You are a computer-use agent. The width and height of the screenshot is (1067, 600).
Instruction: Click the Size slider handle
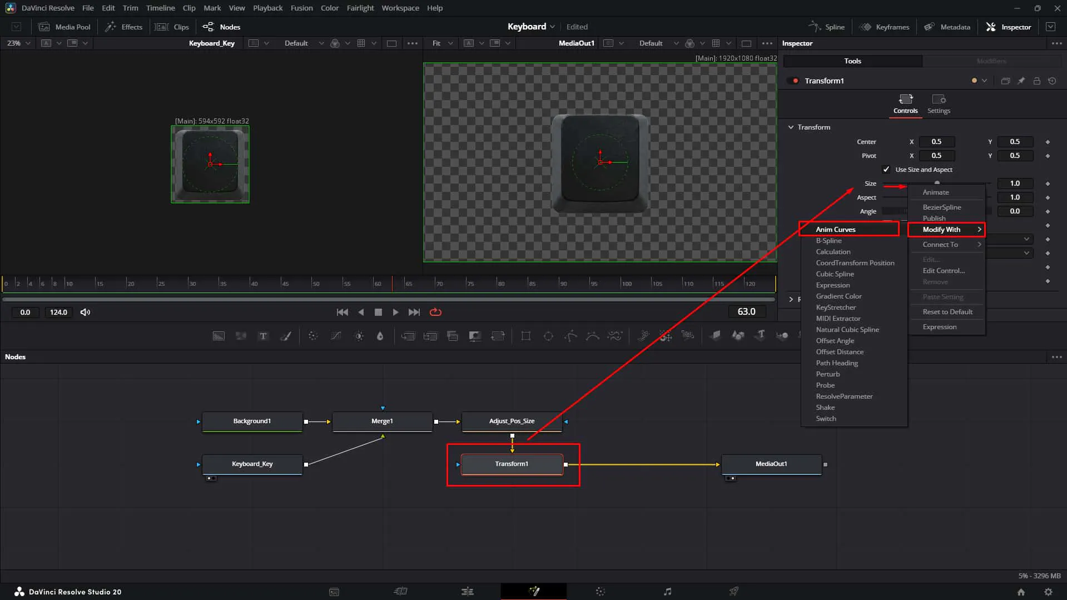click(937, 183)
